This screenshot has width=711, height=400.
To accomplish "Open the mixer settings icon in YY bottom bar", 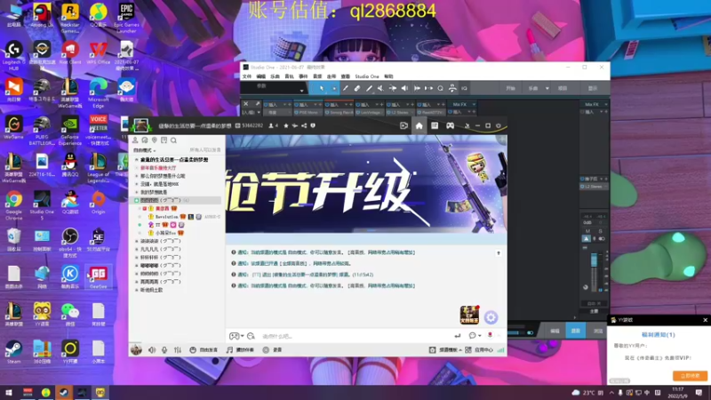I will point(178,349).
